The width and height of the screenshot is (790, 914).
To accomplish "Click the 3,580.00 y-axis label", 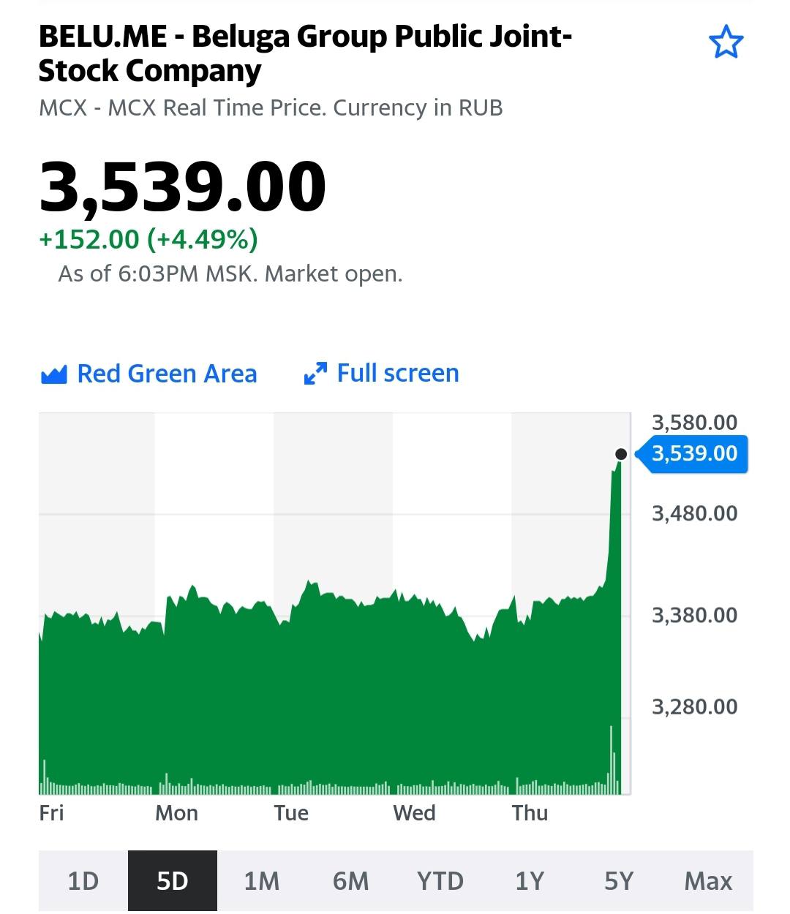I will (695, 423).
